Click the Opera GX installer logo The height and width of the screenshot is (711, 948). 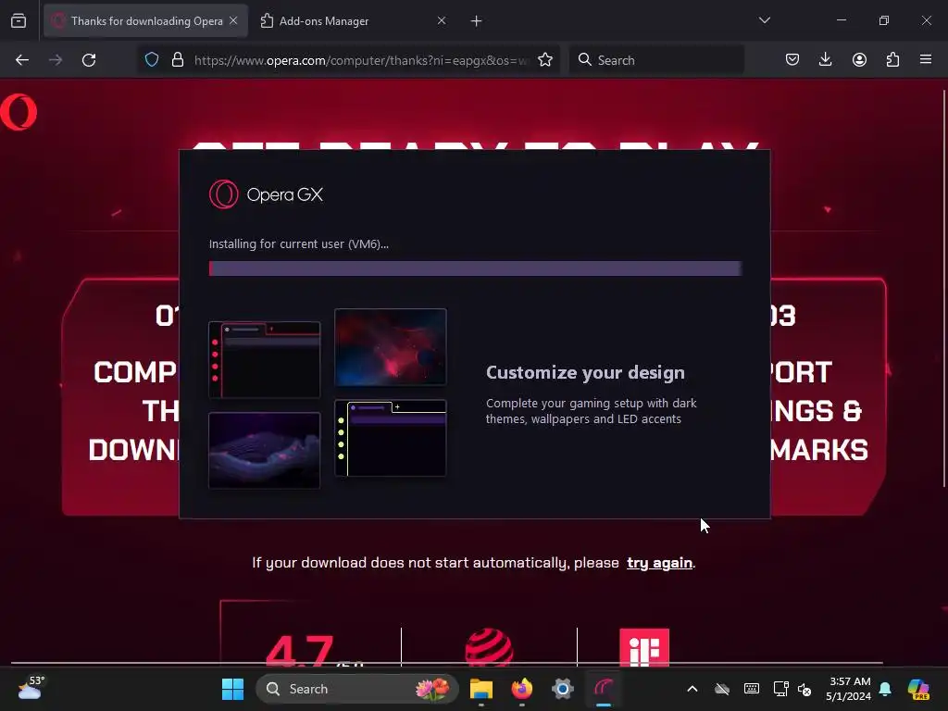coord(266,194)
